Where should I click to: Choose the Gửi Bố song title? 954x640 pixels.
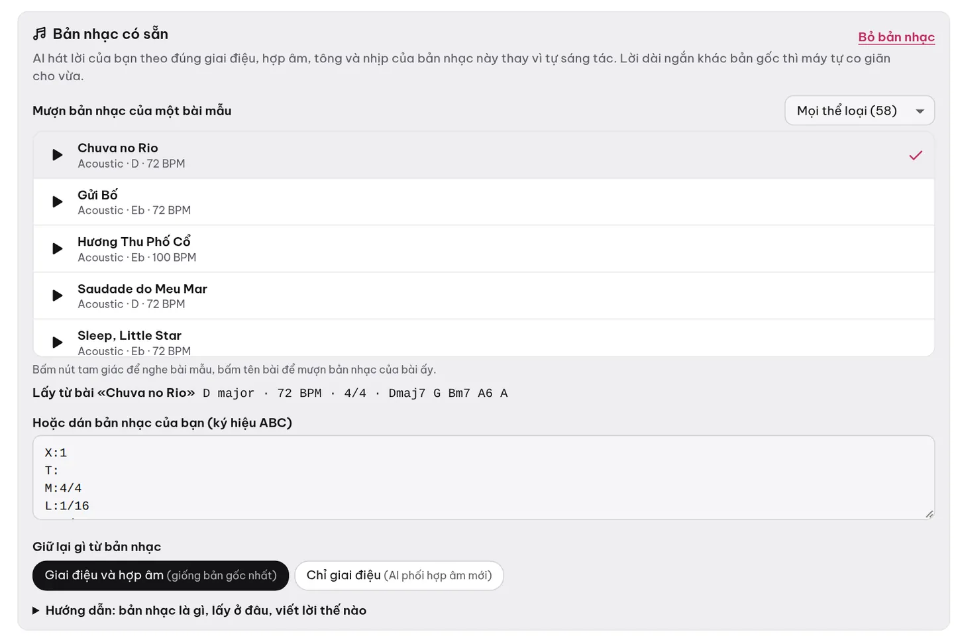click(x=97, y=195)
